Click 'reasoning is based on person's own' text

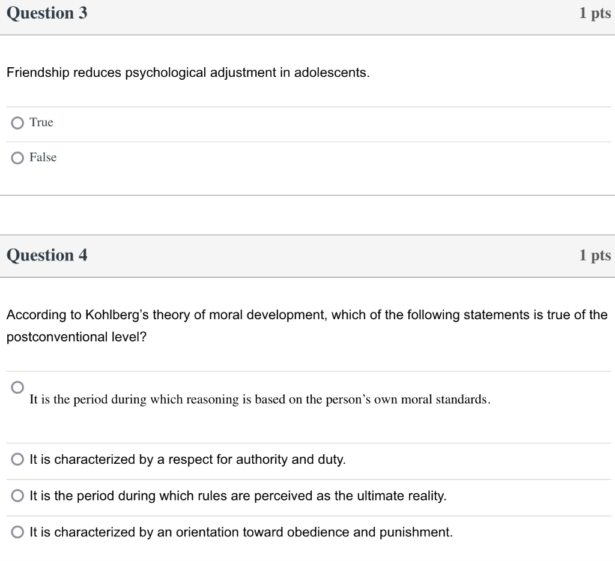point(259,400)
